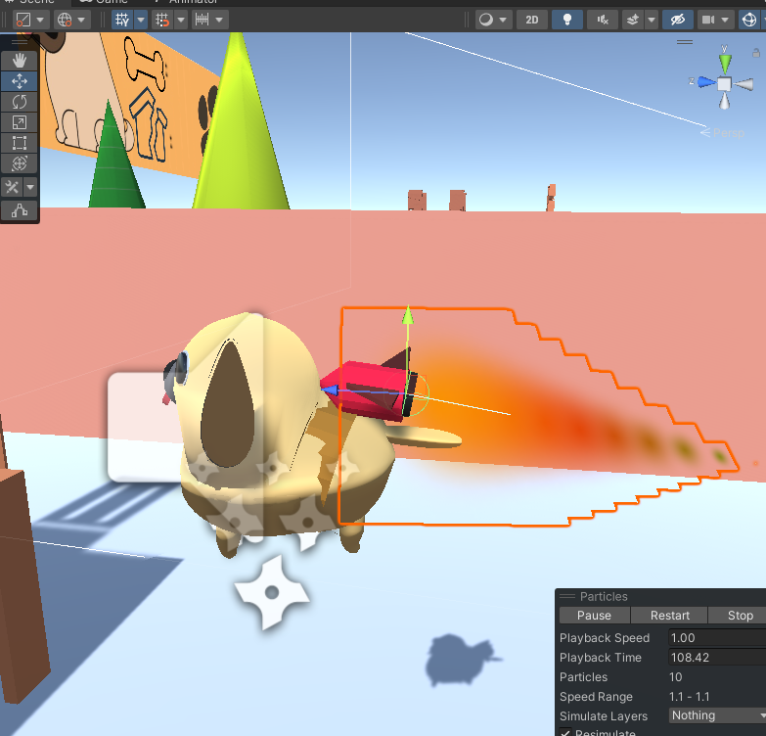Viewport: 766px width, 736px height.
Task: Select the Move tool
Action: coord(19,81)
